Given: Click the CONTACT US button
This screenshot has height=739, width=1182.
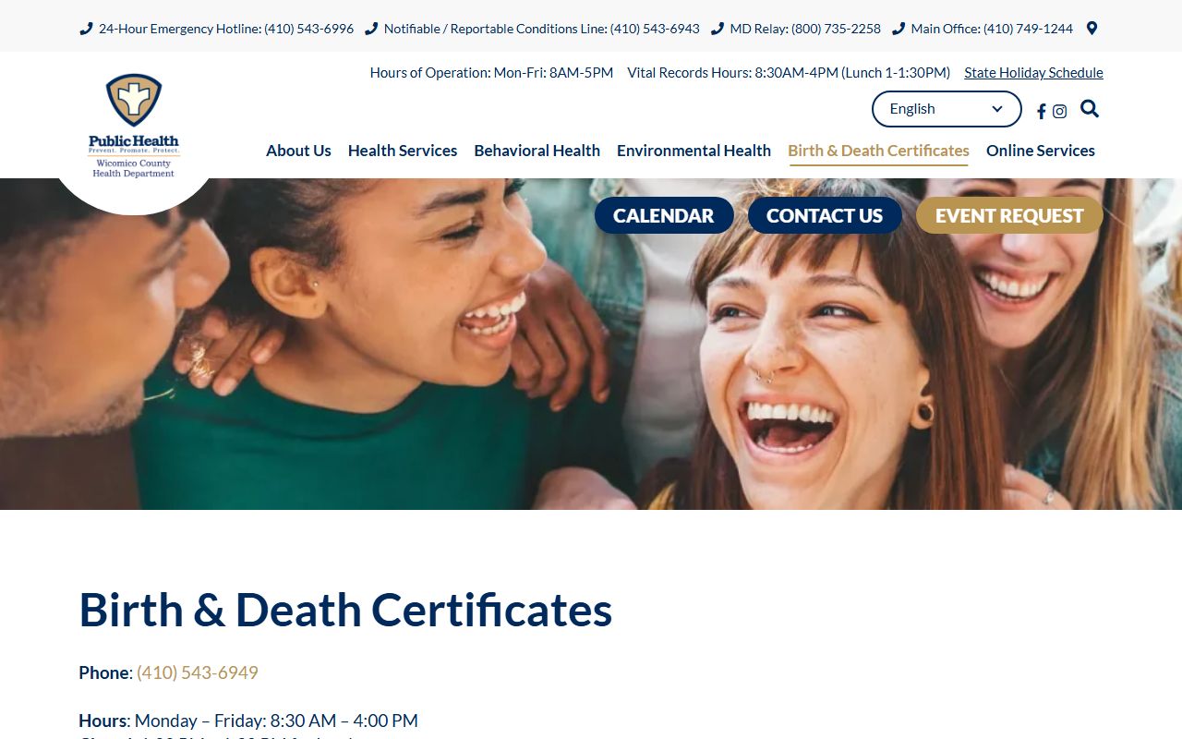Looking at the screenshot, I should (825, 215).
